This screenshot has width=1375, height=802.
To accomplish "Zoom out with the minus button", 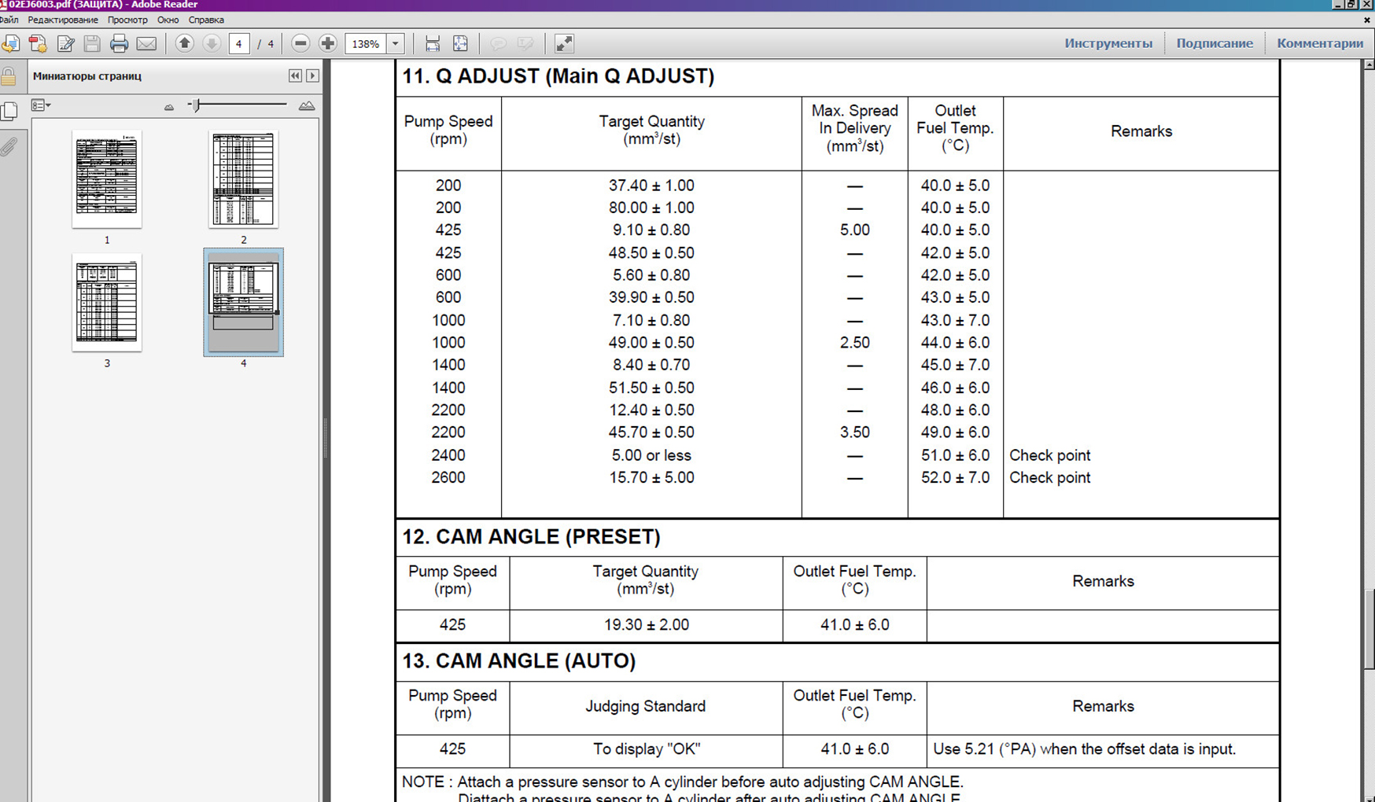I will (300, 44).
